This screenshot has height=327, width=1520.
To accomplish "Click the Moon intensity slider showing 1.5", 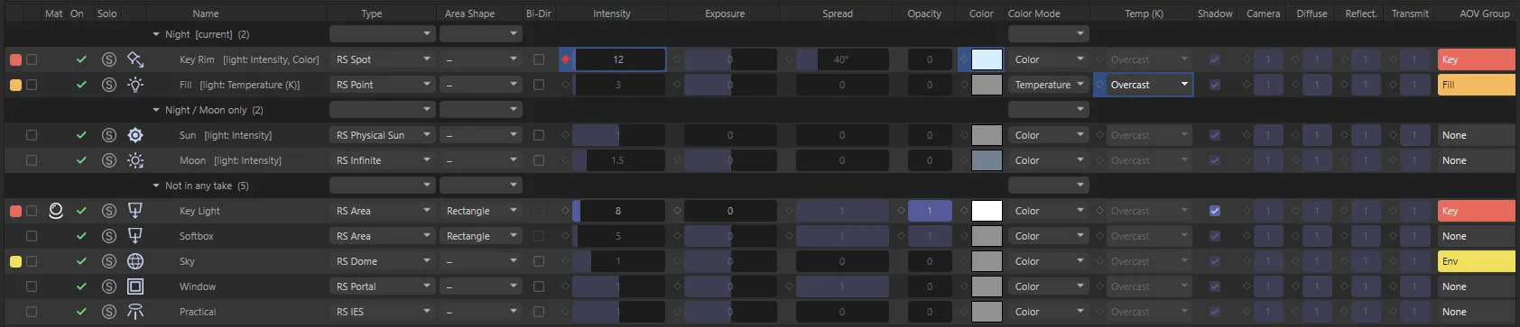I will (618, 160).
